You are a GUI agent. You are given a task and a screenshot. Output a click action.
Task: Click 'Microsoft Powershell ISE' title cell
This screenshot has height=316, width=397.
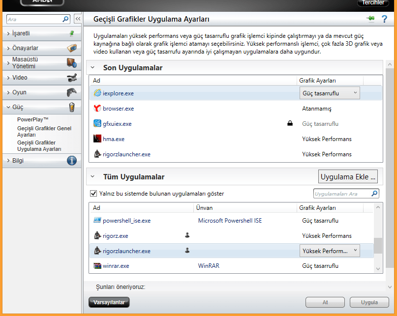(x=230, y=221)
